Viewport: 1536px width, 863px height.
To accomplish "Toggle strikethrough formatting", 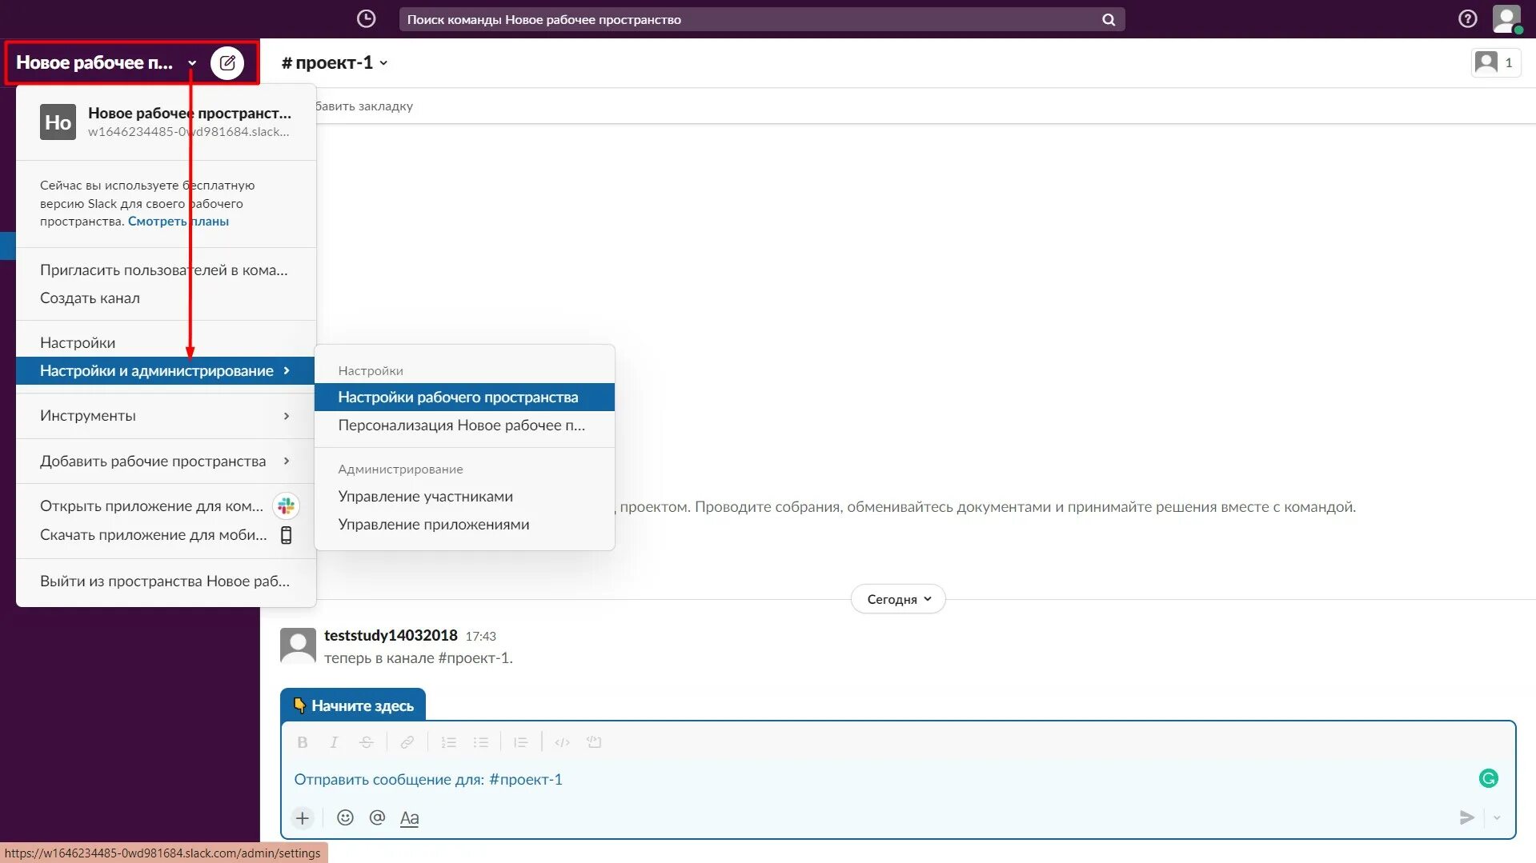I will pyautogui.click(x=366, y=742).
